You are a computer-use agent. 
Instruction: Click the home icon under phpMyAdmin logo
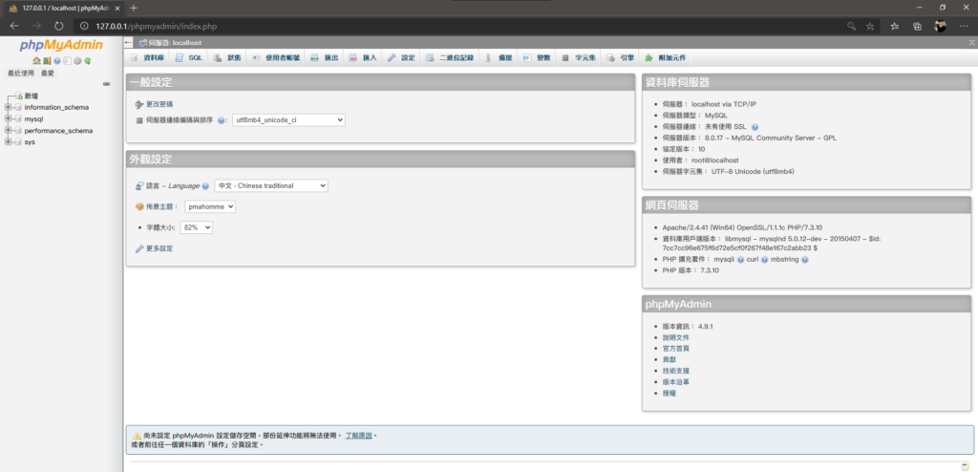pos(35,61)
